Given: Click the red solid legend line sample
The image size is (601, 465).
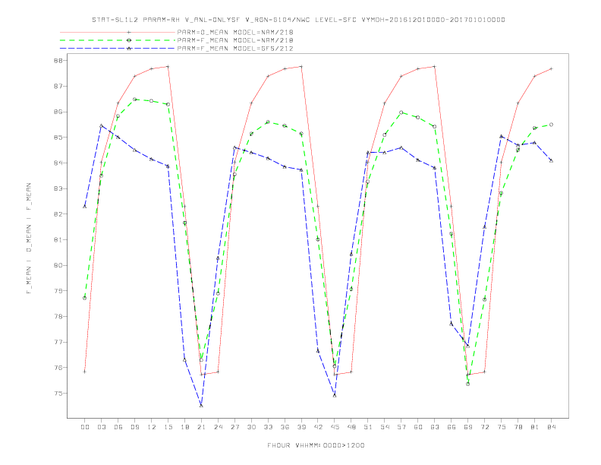Looking at the screenshot, I should click(118, 32).
